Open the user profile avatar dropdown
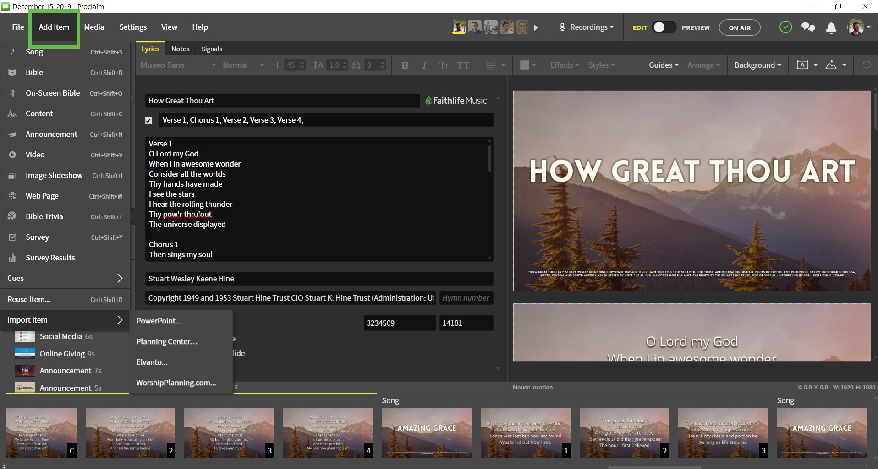Viewport: 878px width, 469px height. [859, 27]
